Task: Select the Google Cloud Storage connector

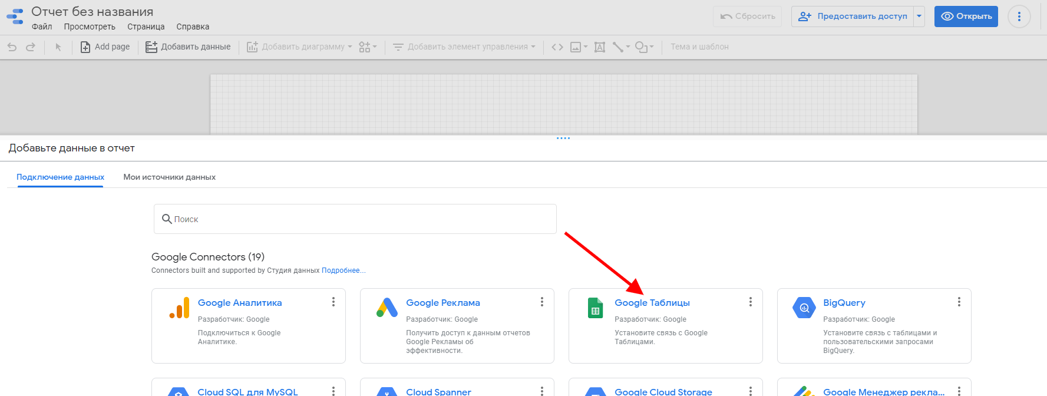Action: click(x=663, y=391)
